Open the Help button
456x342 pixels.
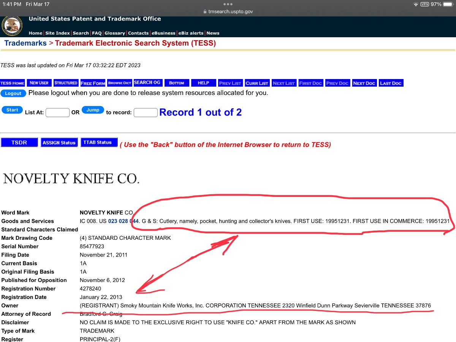coord(204,83)
